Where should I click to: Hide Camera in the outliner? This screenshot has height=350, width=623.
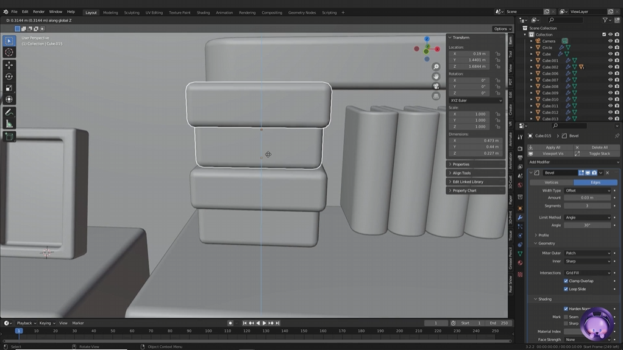610,41
